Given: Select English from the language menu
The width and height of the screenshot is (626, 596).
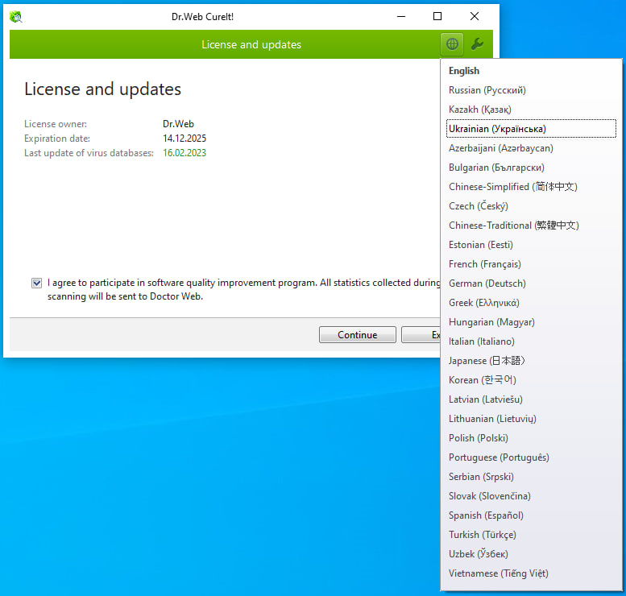Looking at the screenshot, I should 531,71.
